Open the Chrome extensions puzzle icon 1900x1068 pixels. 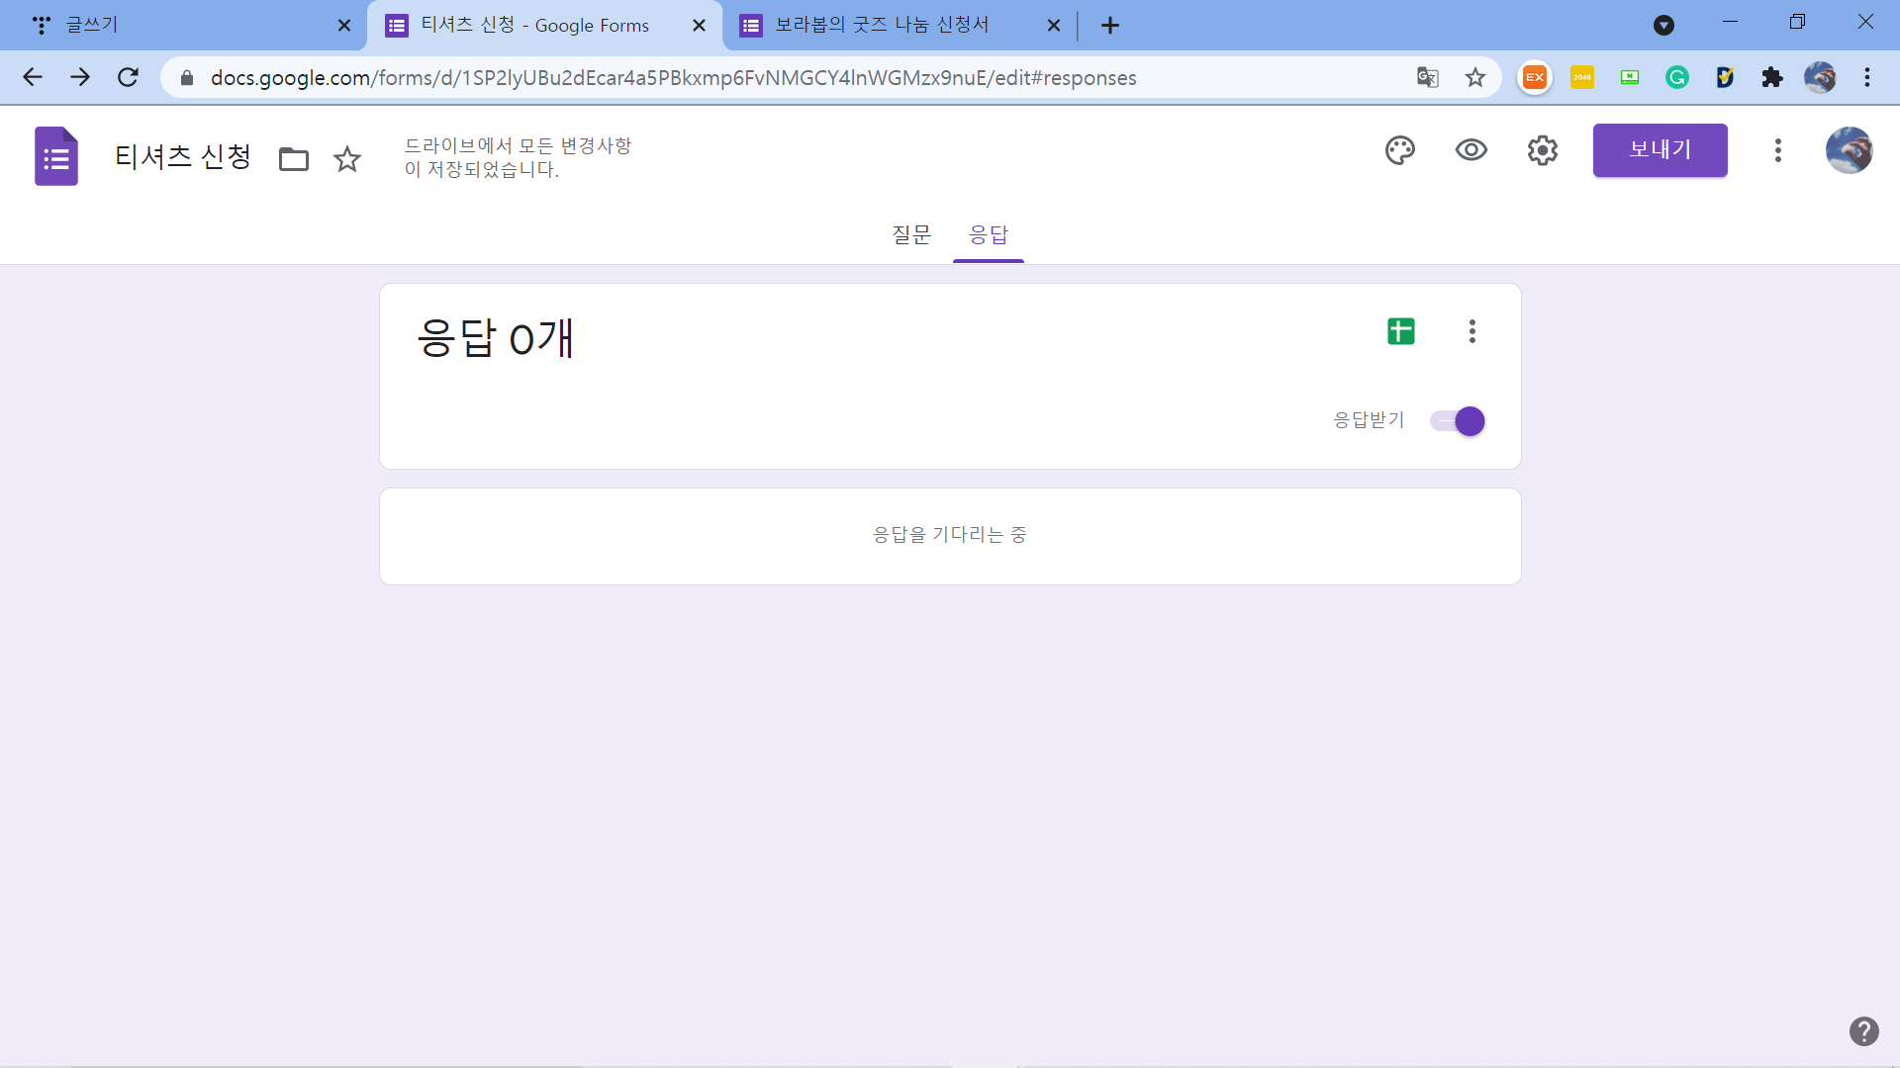click(1771, 77)
